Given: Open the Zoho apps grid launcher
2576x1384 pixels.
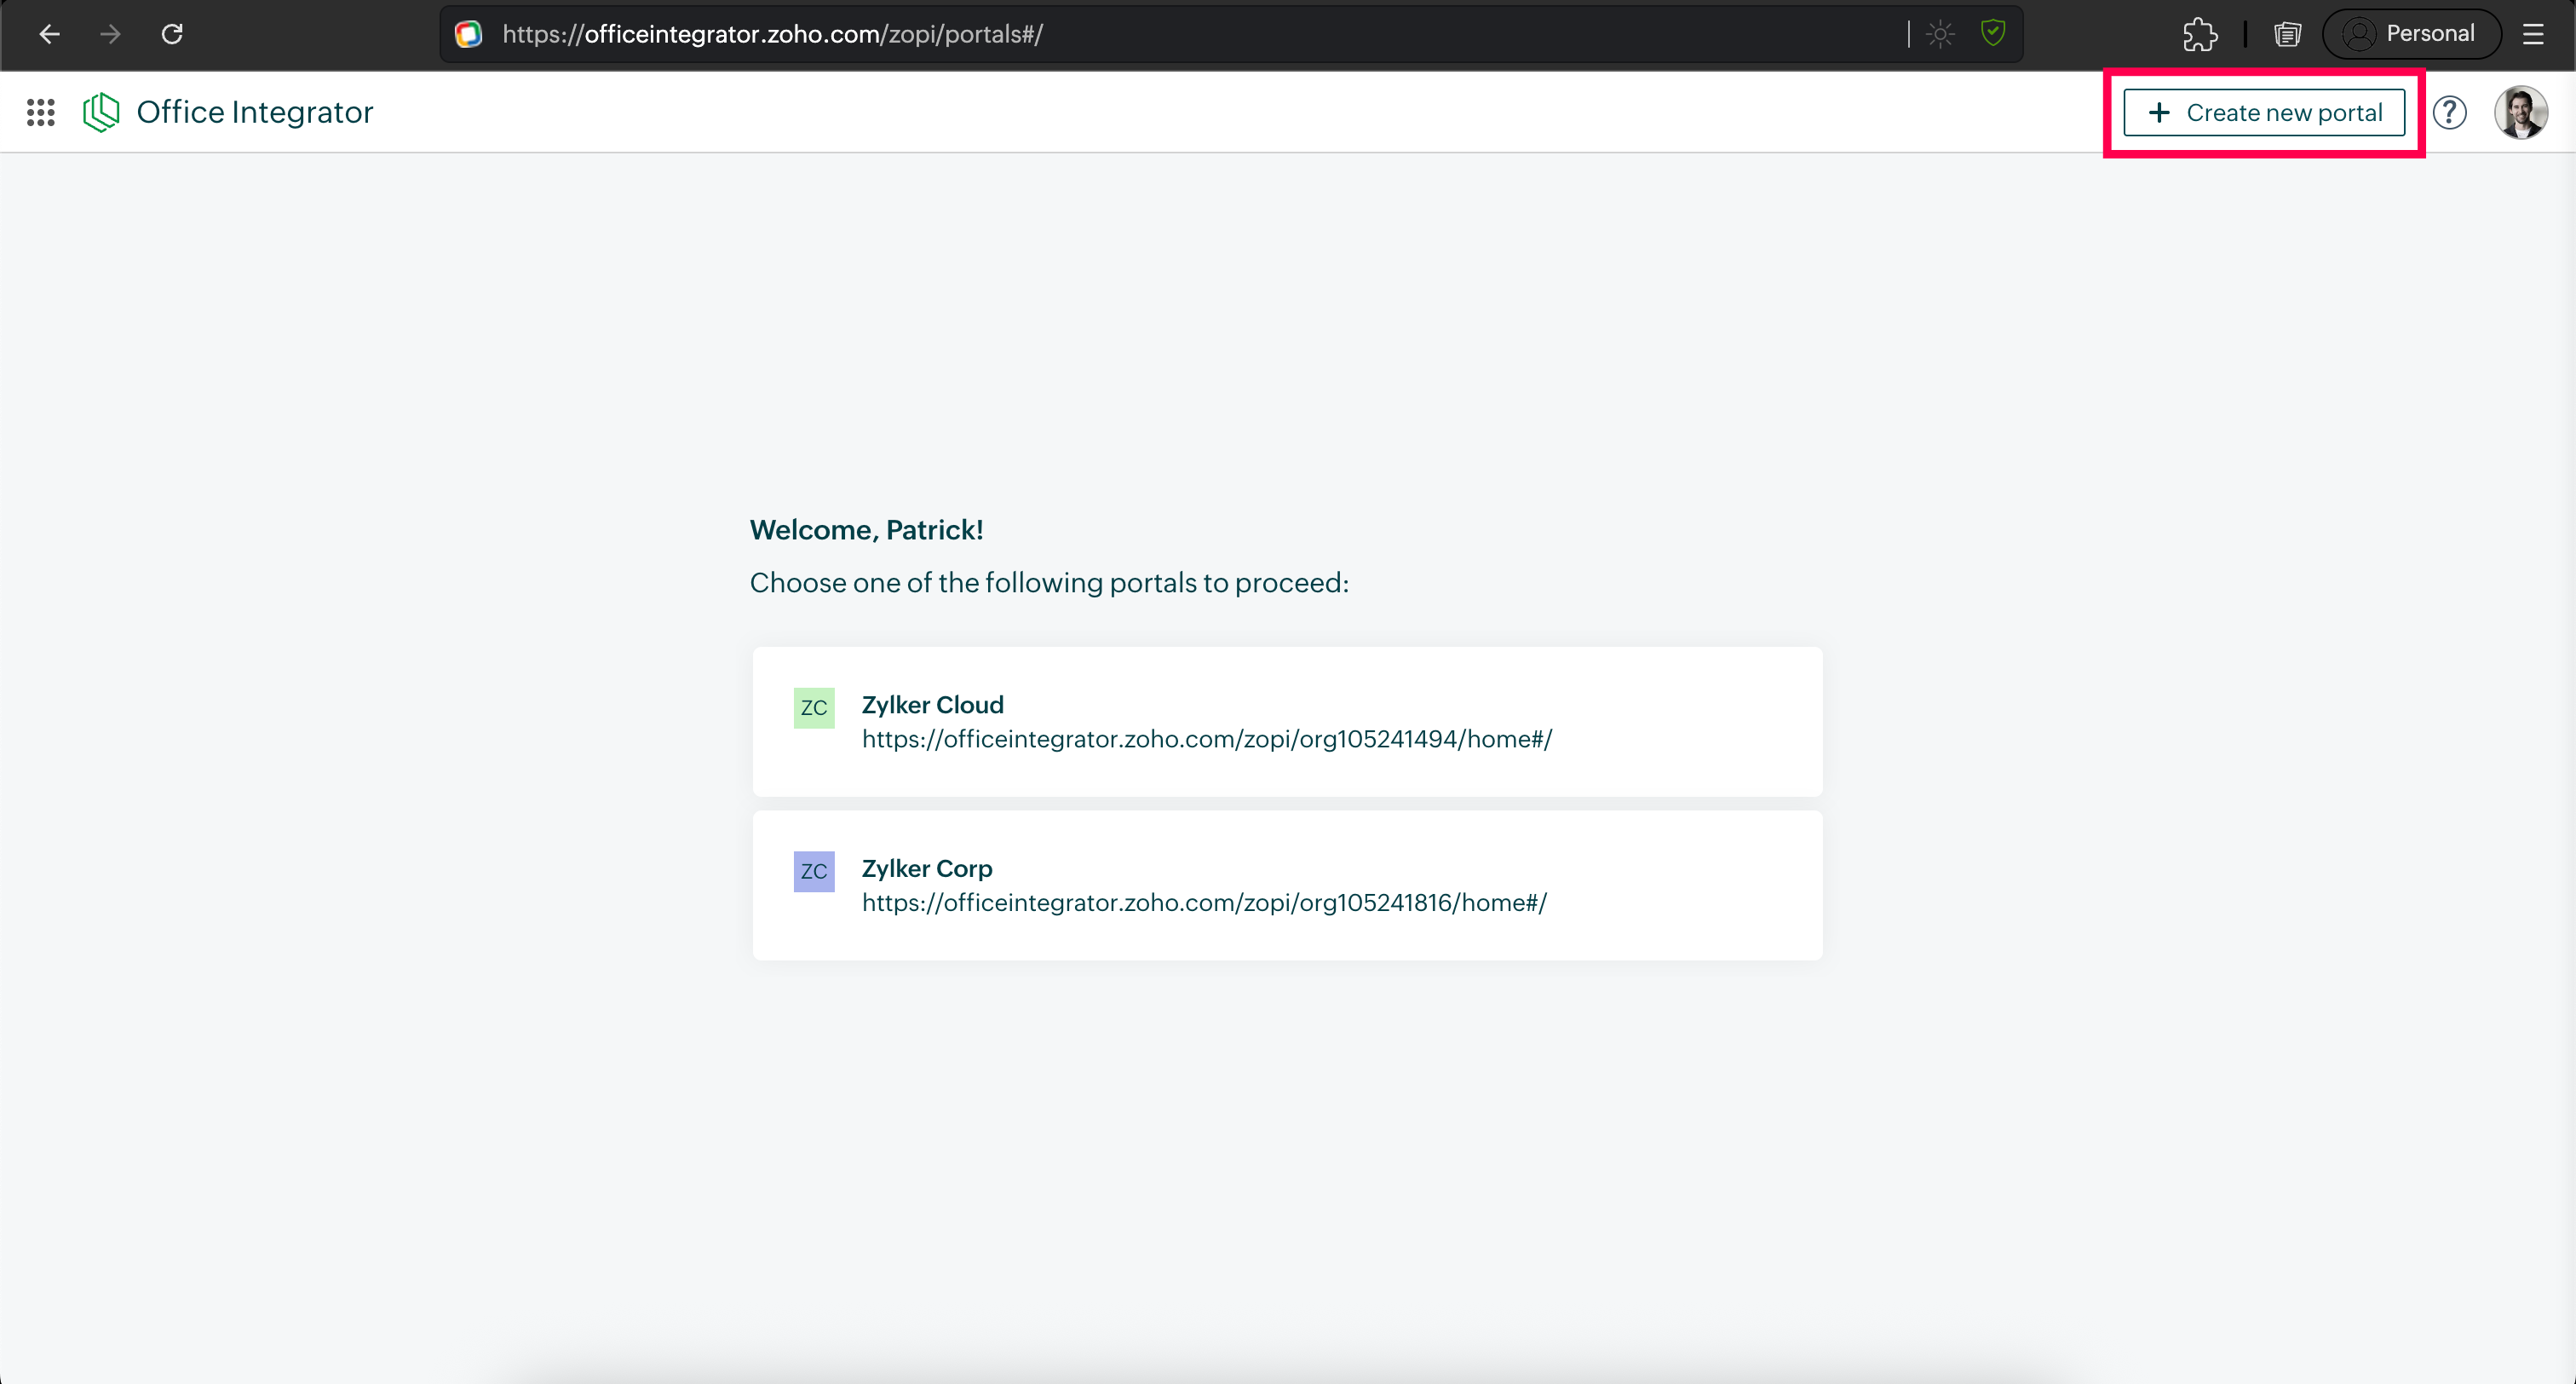Looking at the screenshot, I should [x=40, y=112].
